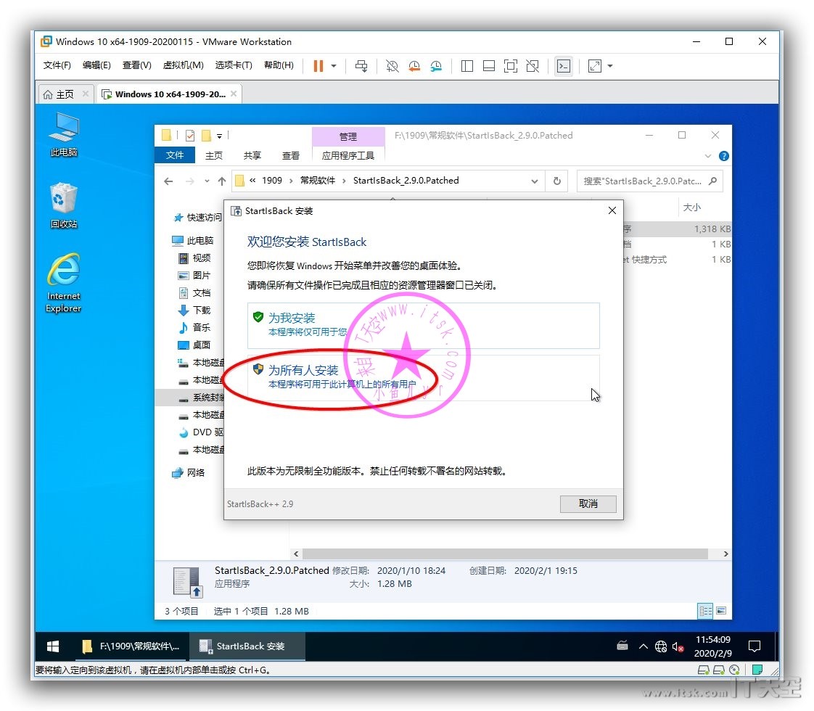Image resolution: width=814 pixels, height=711 pixels.
Task: Expand the stretch guest dropdown arrow
Action: tap(610, 66)
